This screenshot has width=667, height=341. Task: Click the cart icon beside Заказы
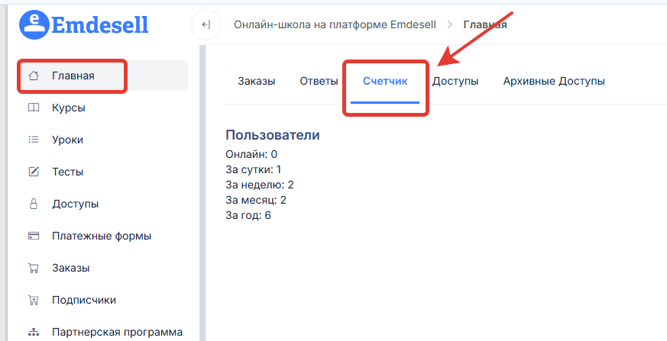(x=34, y=268)
